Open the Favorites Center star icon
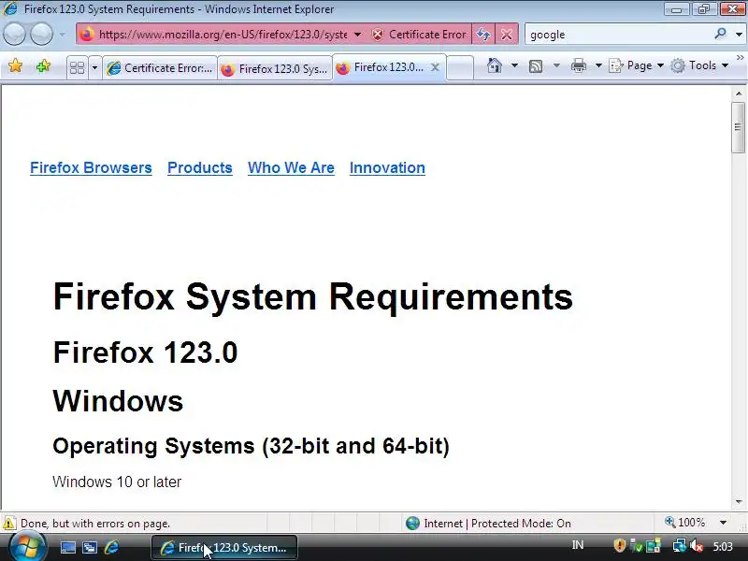748x561 pixels. coord(15,65)
